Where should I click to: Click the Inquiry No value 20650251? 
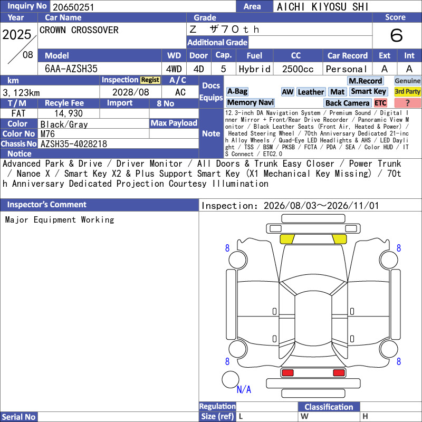click(73, 7)
